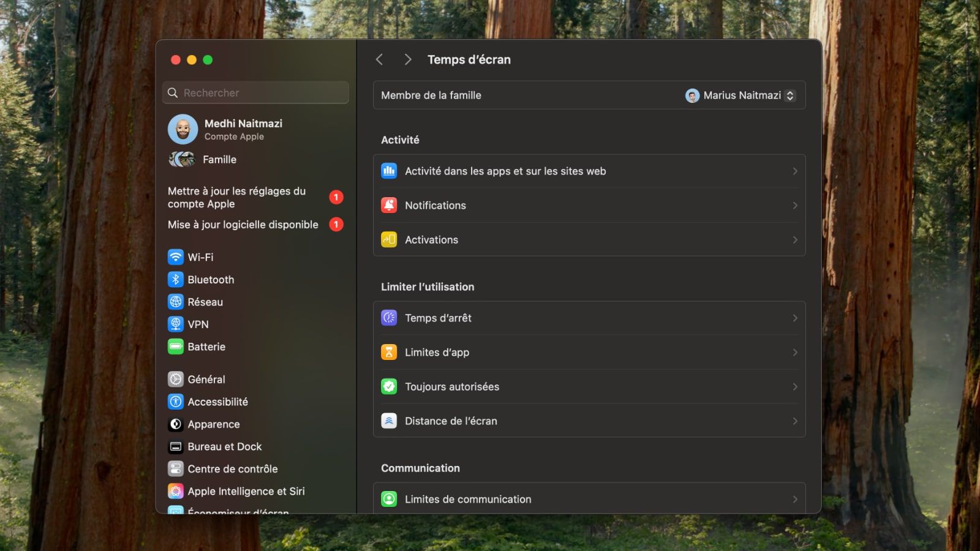Click the Apparence icon
The width and height of the screenshot is (980, 551).
click(x=176, y=424)
